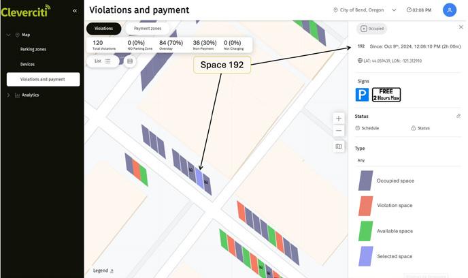Viewport: 468px width, 278px height.
Task: Click the Available space legend swatch
Action: (x=366, y=231)
